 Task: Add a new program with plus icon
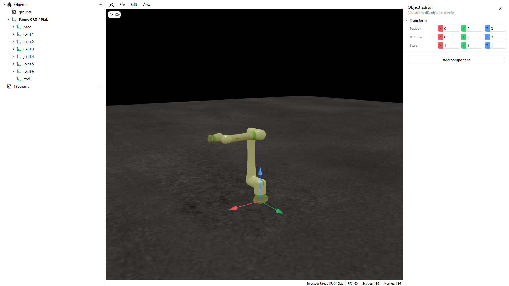pyautogui.click(x=101, y=86)
